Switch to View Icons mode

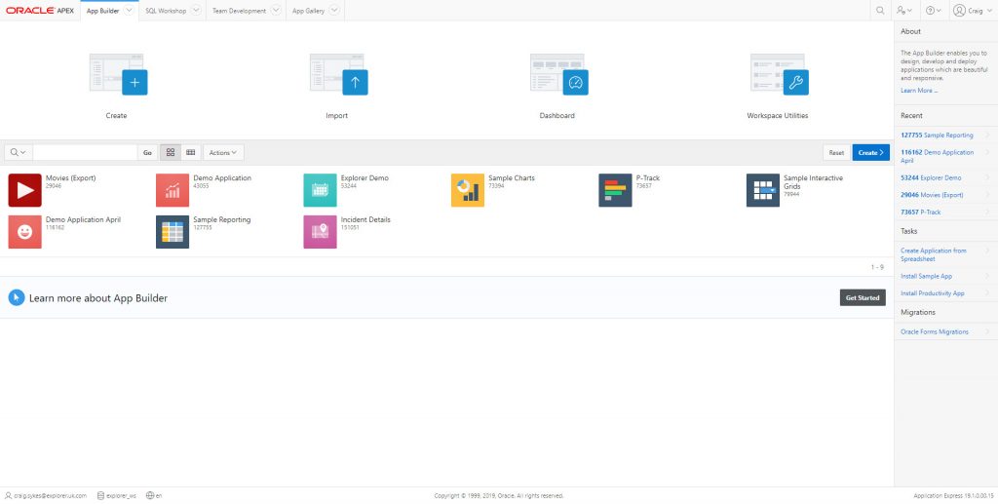pos(170,153)
